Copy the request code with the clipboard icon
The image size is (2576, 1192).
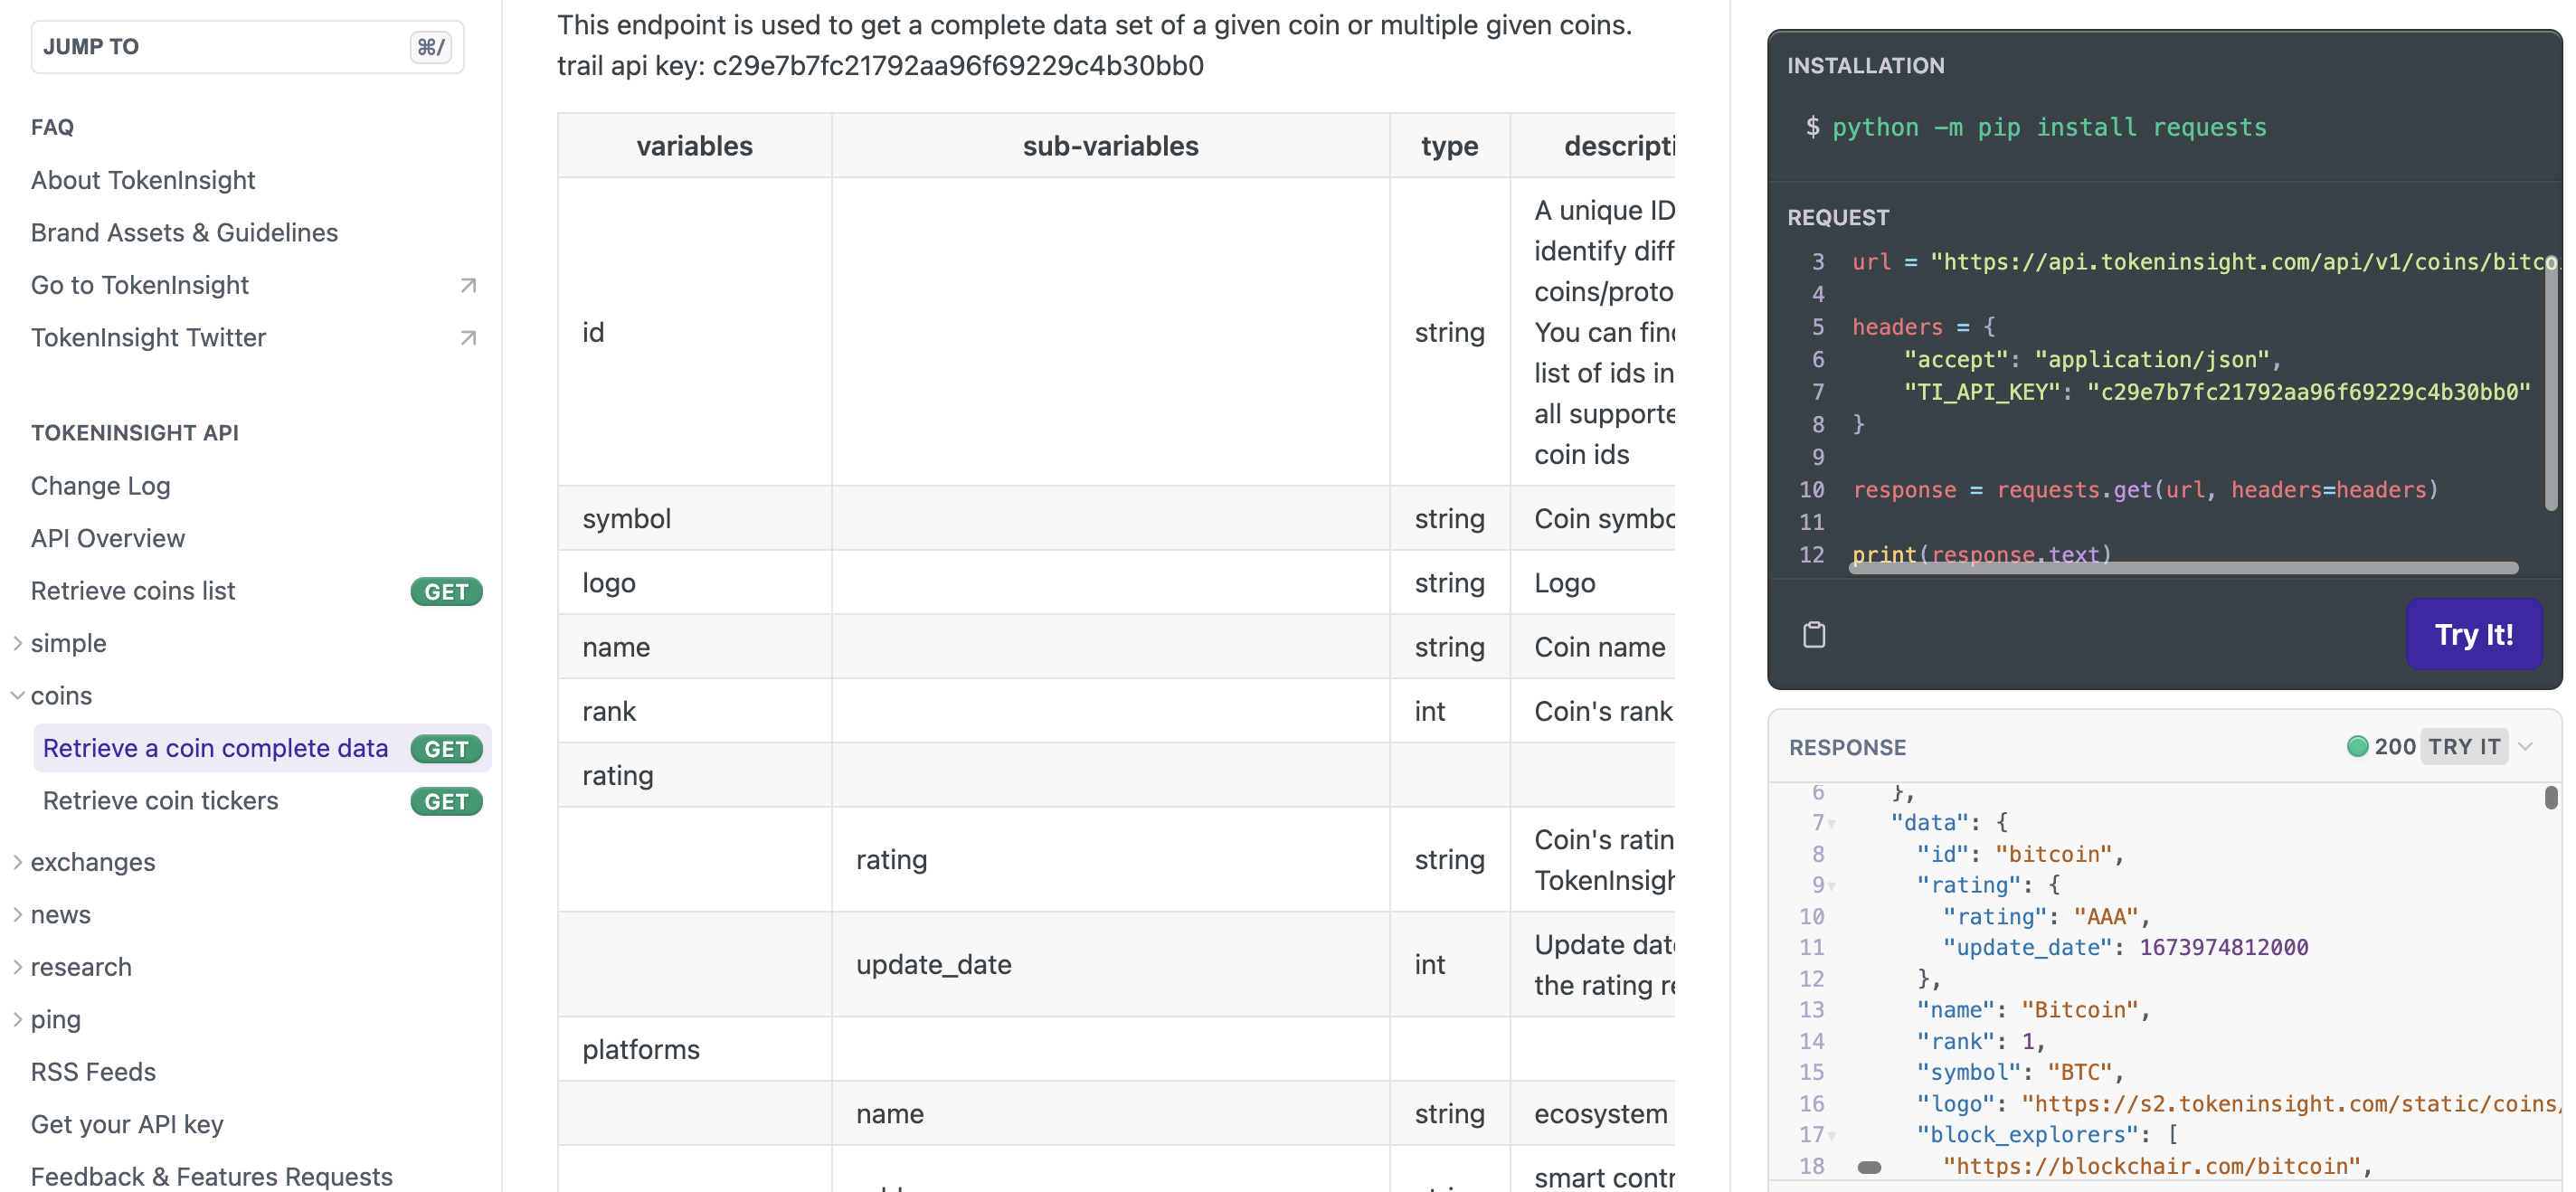pos(1813,635)
